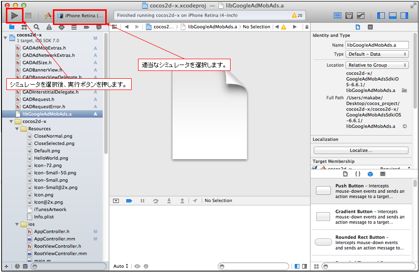The width and height of the screenshot is (420, 272).
Task: Toggle breakpoints activation in debug bar
Action: coord(129,201)
